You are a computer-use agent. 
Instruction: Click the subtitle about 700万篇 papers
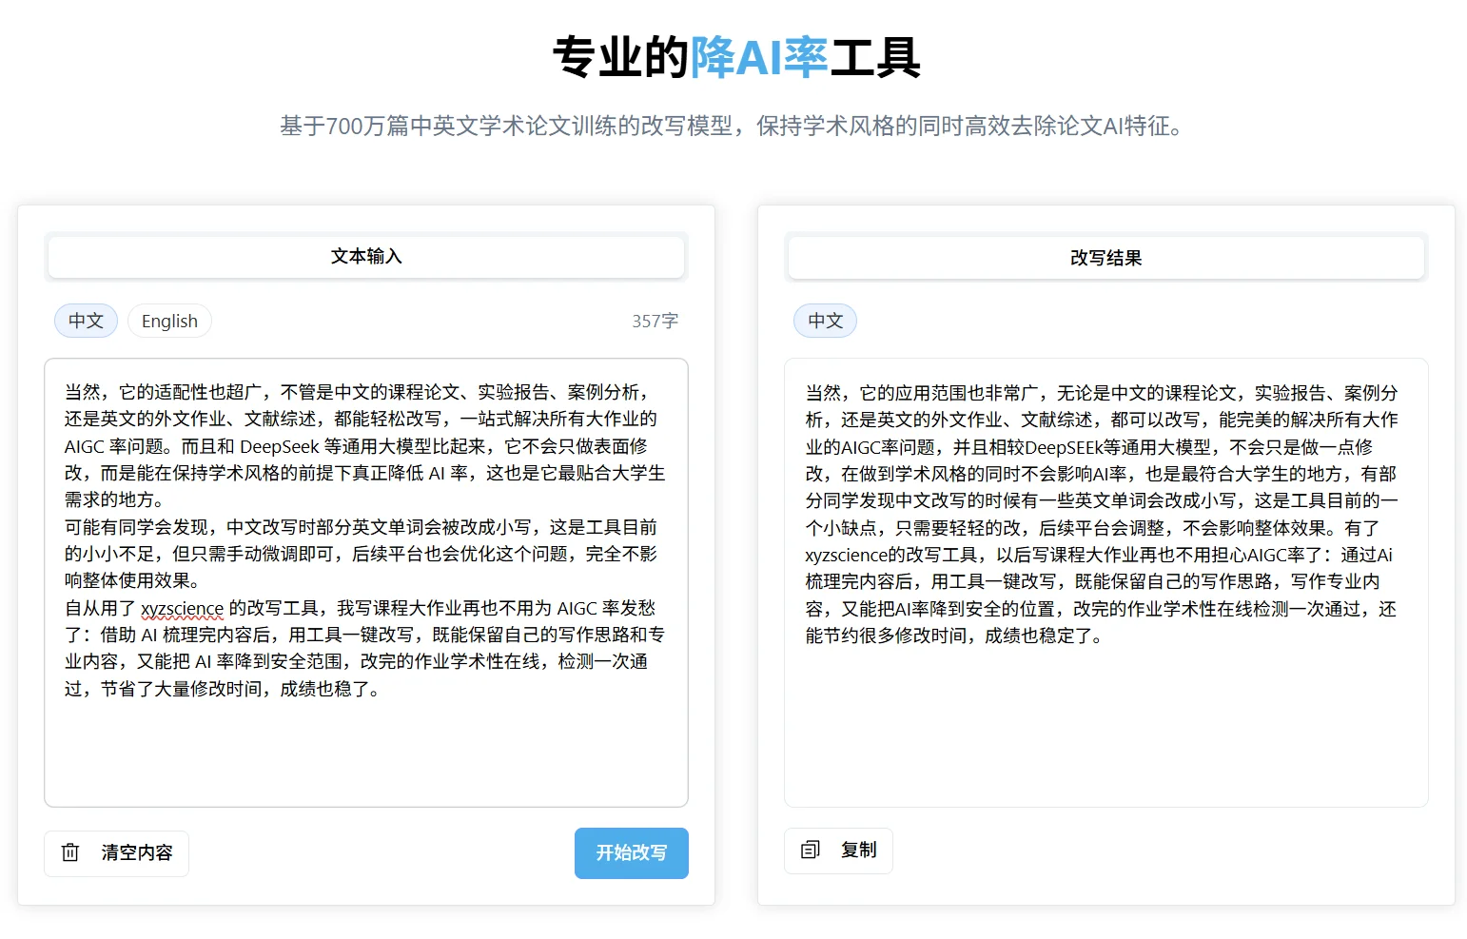tap(732, 126)
